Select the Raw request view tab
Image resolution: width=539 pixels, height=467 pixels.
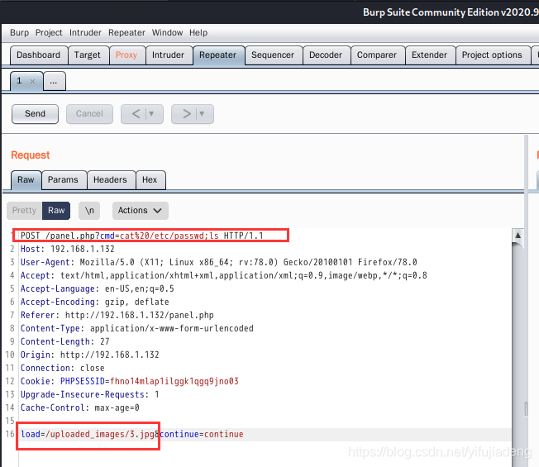click(x=26, y=179)
